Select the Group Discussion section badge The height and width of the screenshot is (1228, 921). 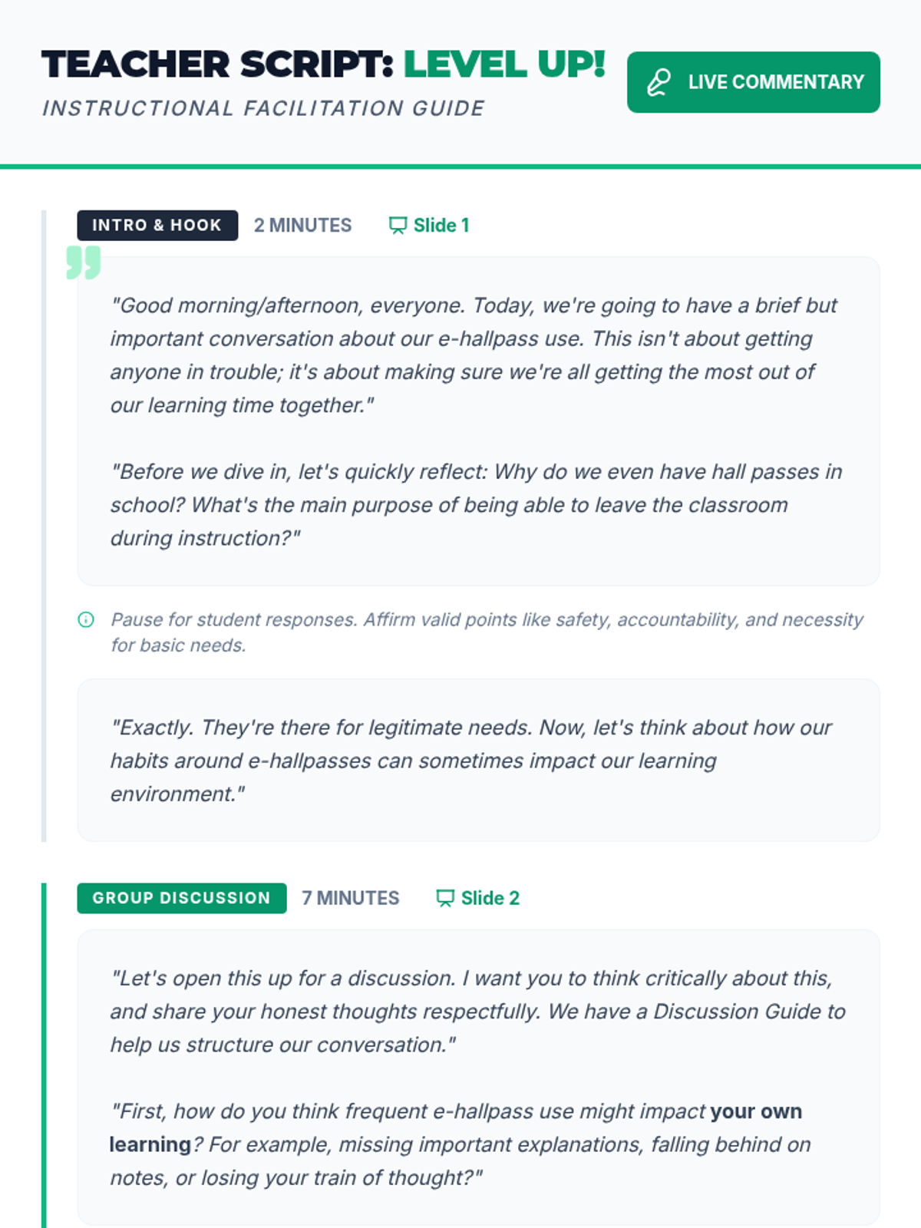[182, 898]
